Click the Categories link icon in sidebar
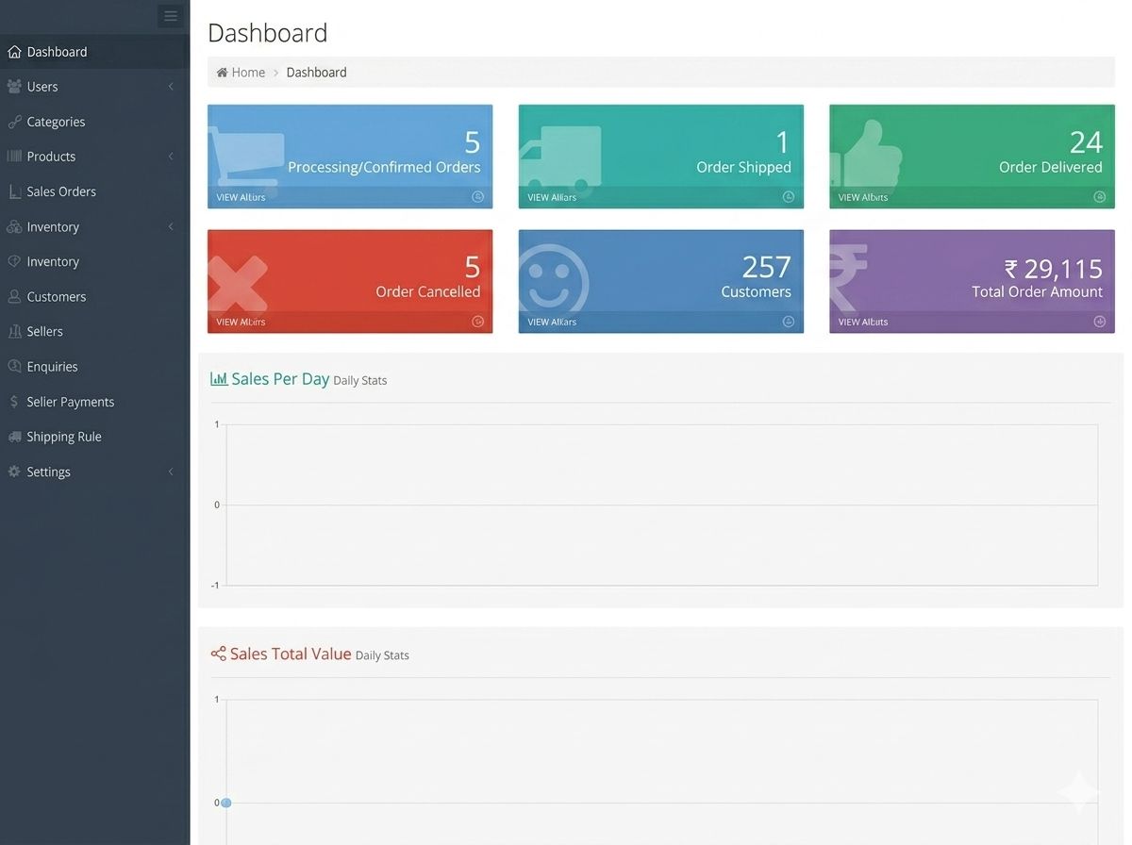The width and height of the screenshot is (1132, 845). click(14, 122)
